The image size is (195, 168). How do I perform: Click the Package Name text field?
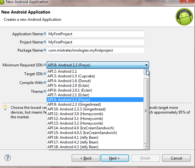tap(96, 50)
